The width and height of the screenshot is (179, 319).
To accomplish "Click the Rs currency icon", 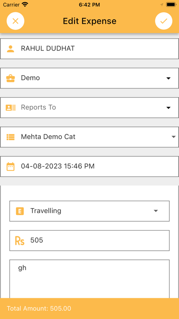I will click(20, 241).
